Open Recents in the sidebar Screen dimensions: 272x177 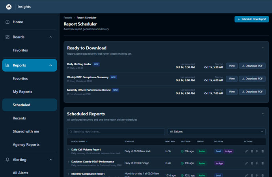pyautogui.click(x=19, y=118)
